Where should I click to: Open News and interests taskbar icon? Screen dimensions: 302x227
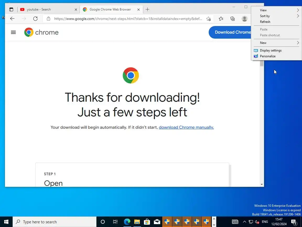coord(235,222)
